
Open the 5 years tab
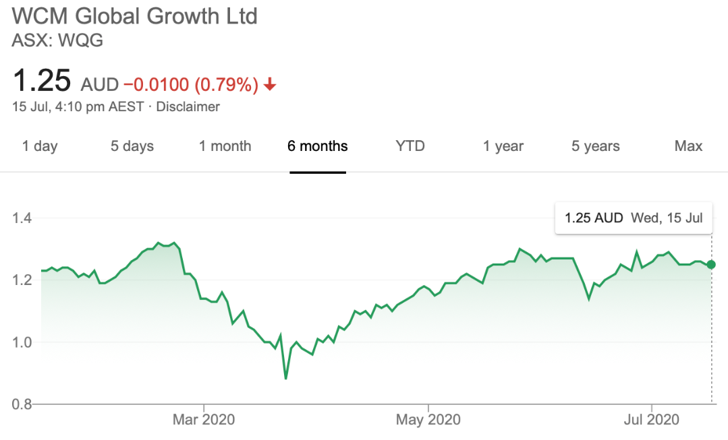coord(596,146)
